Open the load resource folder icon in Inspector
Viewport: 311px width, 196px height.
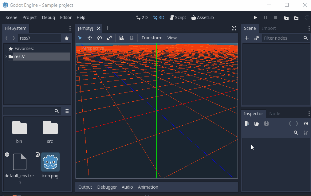click(257, 123)
